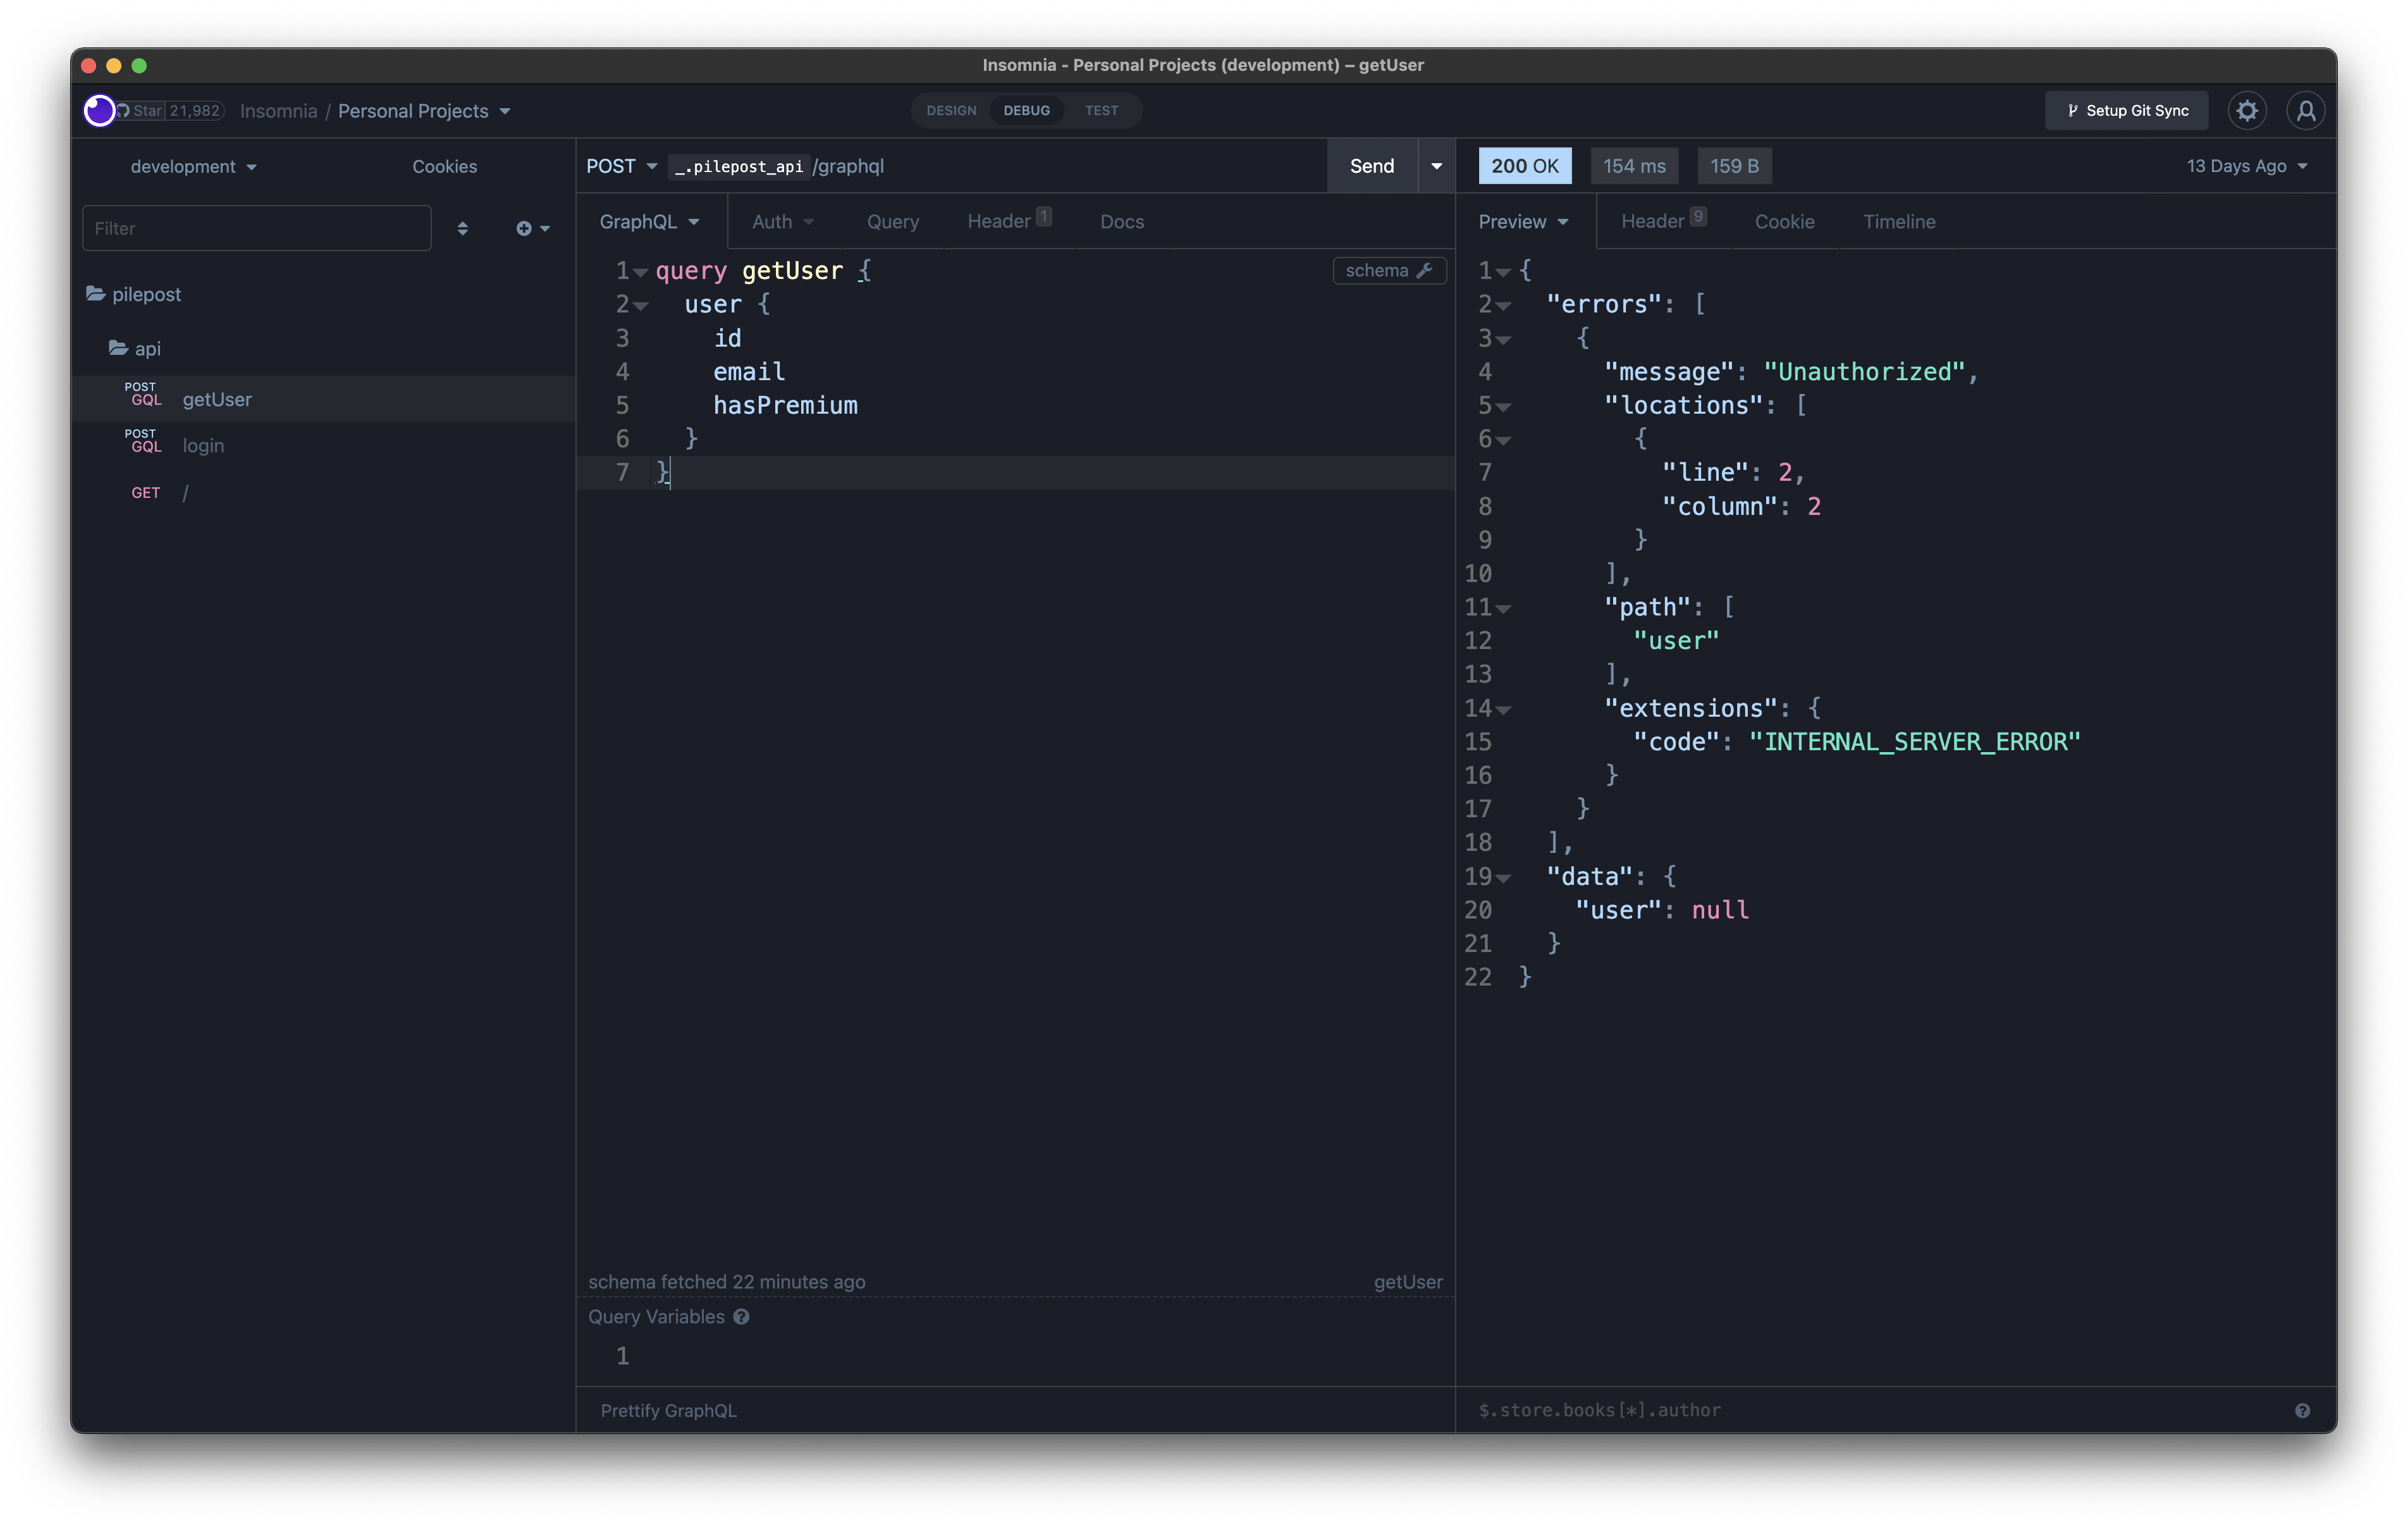2408x1527 pixels.
Task: Click the Insomnia breadcrumb link
Action: (278, 111)
